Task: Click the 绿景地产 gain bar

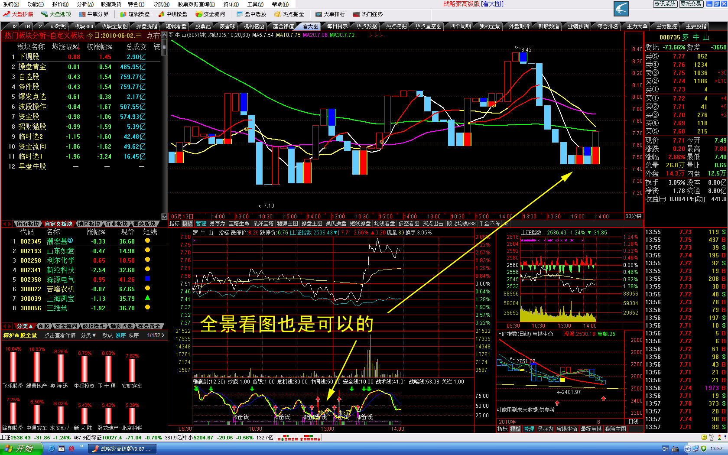Action: coord(36,367)
